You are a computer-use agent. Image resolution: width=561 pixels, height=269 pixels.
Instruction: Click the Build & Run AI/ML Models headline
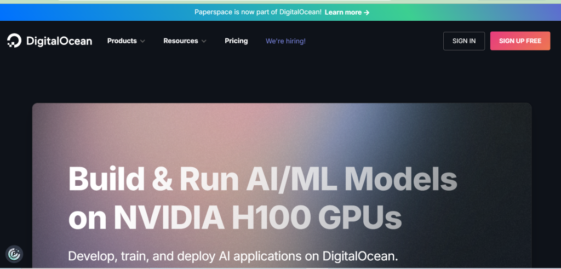[262, 179]
